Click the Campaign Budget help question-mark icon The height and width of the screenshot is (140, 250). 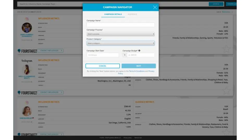(x=139, y=51)
